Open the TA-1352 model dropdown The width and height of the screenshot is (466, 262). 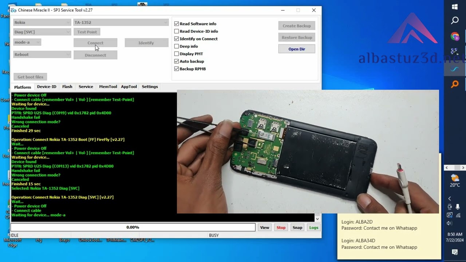tap(121, 22)
